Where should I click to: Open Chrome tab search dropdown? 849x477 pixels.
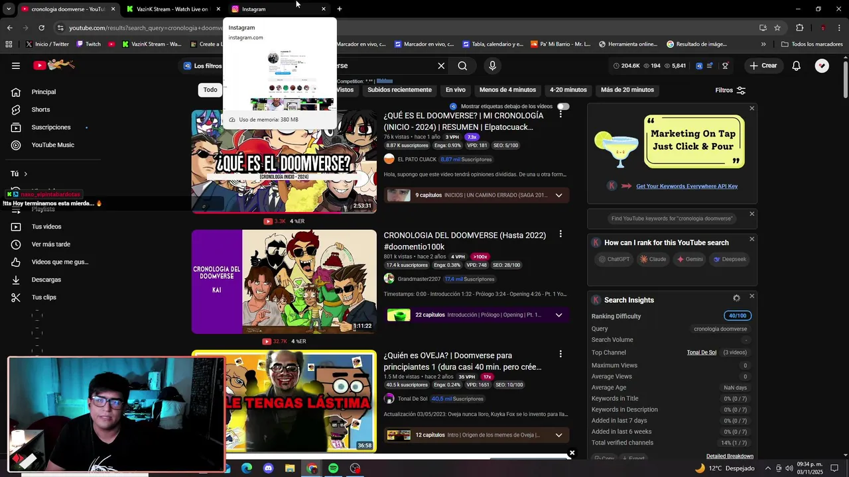[x=9, y=9]
